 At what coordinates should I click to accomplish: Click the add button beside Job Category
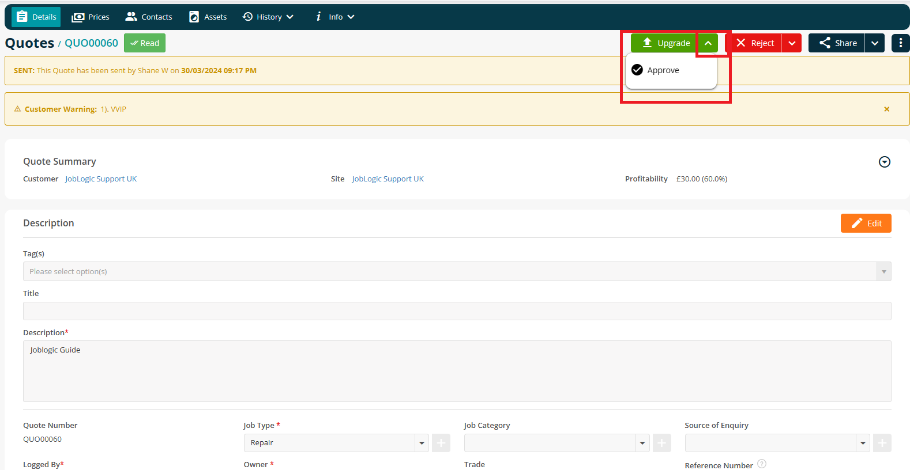click(x=662, y=443)
